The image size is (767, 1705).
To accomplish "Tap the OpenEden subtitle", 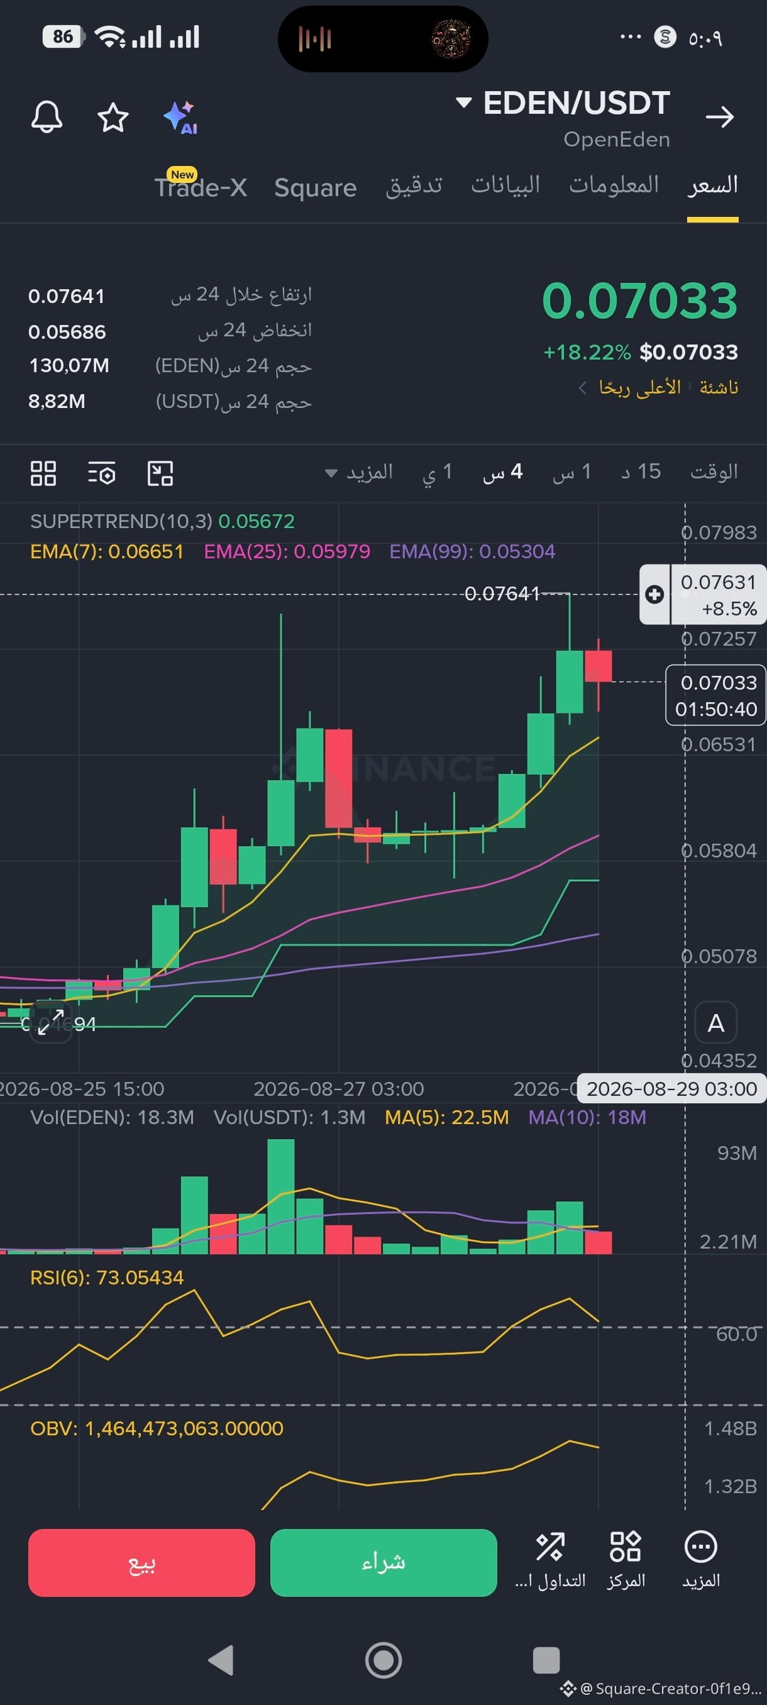I will (617, 140).
